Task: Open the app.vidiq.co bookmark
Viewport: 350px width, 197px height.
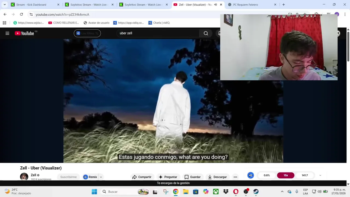Action: tap(129, 23)
